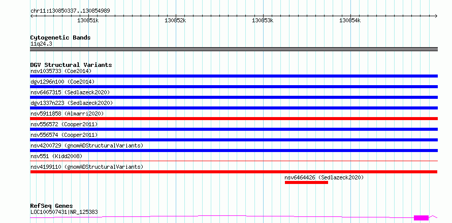Click nsv4200729 (gnomADStructuralVariants) label
Viewport: 452px width, 223px height.
(x=87, y=145)
